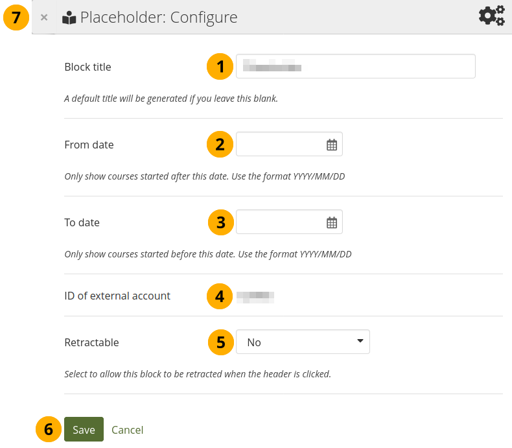Expand the Retractable dropdown showing 'No'

tap(302, 342)
